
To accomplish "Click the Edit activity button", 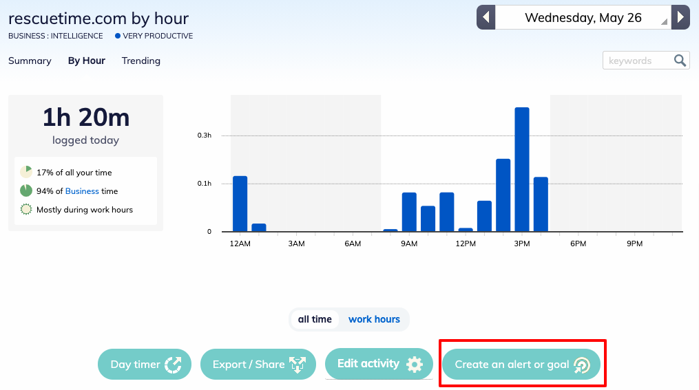I will [x=379, y=364].
